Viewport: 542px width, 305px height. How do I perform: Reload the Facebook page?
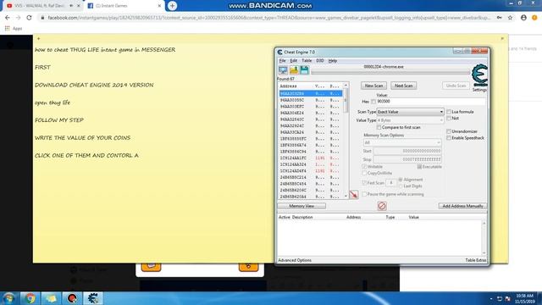(29, 17)
